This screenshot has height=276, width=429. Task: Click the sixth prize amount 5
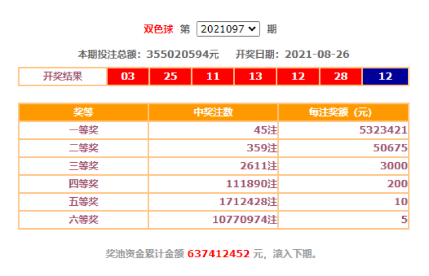pyautogui.click(x=343, y=219)
